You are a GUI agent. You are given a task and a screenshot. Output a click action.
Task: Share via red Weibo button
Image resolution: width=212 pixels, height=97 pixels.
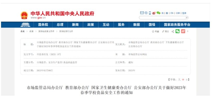tap(183, 31)
